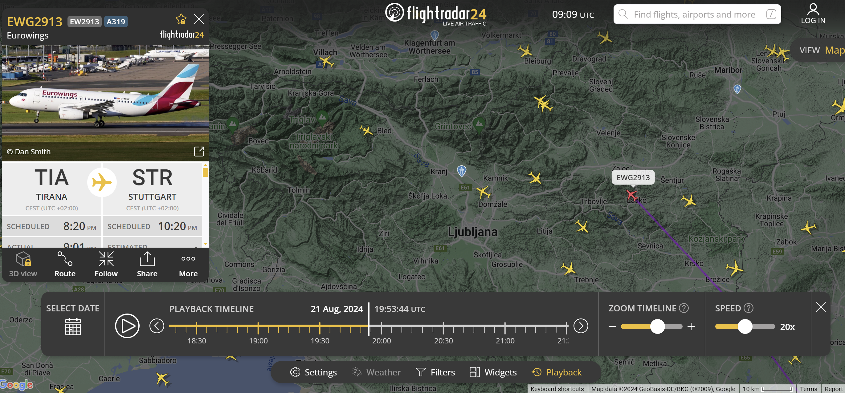The height and width of the screenshot is (393, 845).
Task: Open the aircraft photo in a new window
Action: coord(199,152)
